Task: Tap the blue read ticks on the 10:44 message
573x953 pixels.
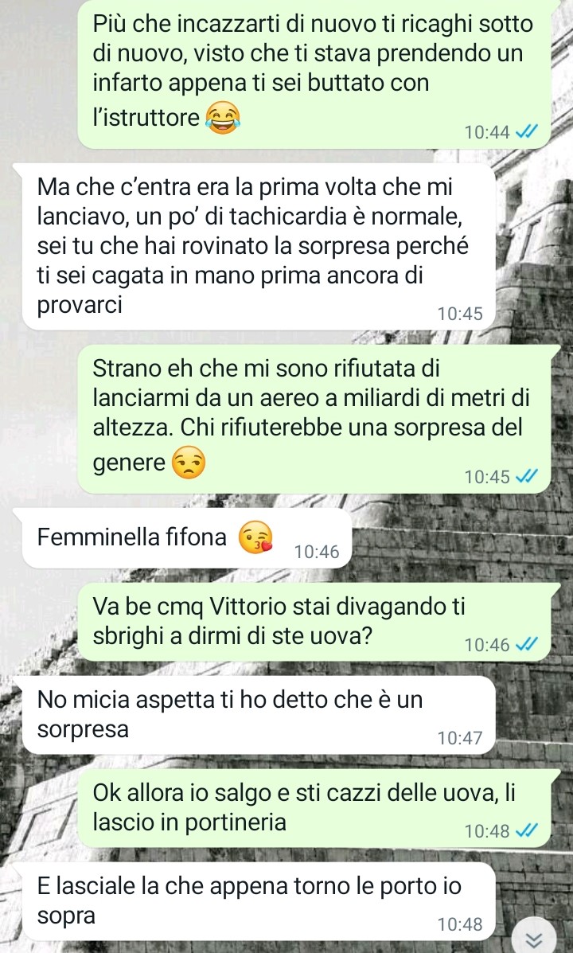Action: [526, 132]
